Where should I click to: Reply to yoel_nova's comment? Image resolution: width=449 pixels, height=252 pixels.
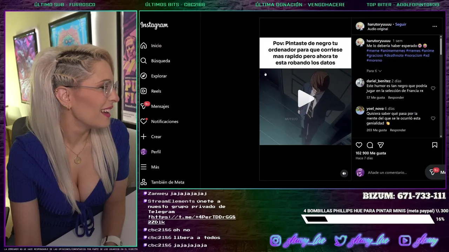click(x=398, y=130)
